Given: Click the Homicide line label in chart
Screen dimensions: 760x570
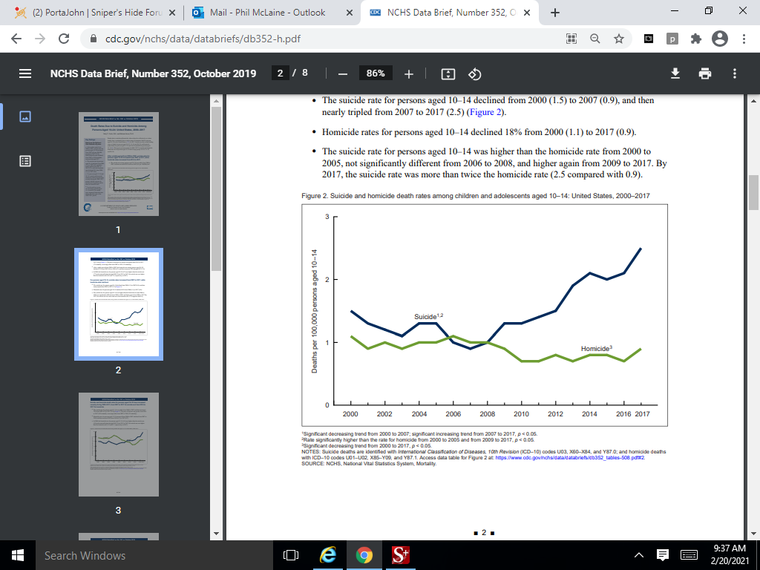Looking at the screenshot, I should [597, 349].
